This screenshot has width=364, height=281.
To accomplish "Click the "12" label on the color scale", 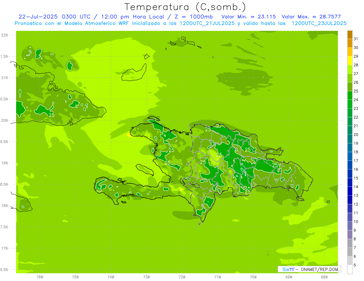I will (356, 204).
